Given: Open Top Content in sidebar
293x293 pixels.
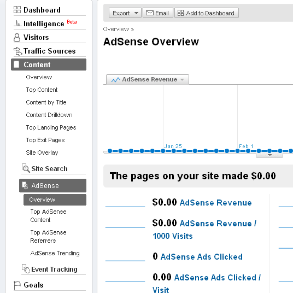Looking at the screenshot, I should pos(42,90).
